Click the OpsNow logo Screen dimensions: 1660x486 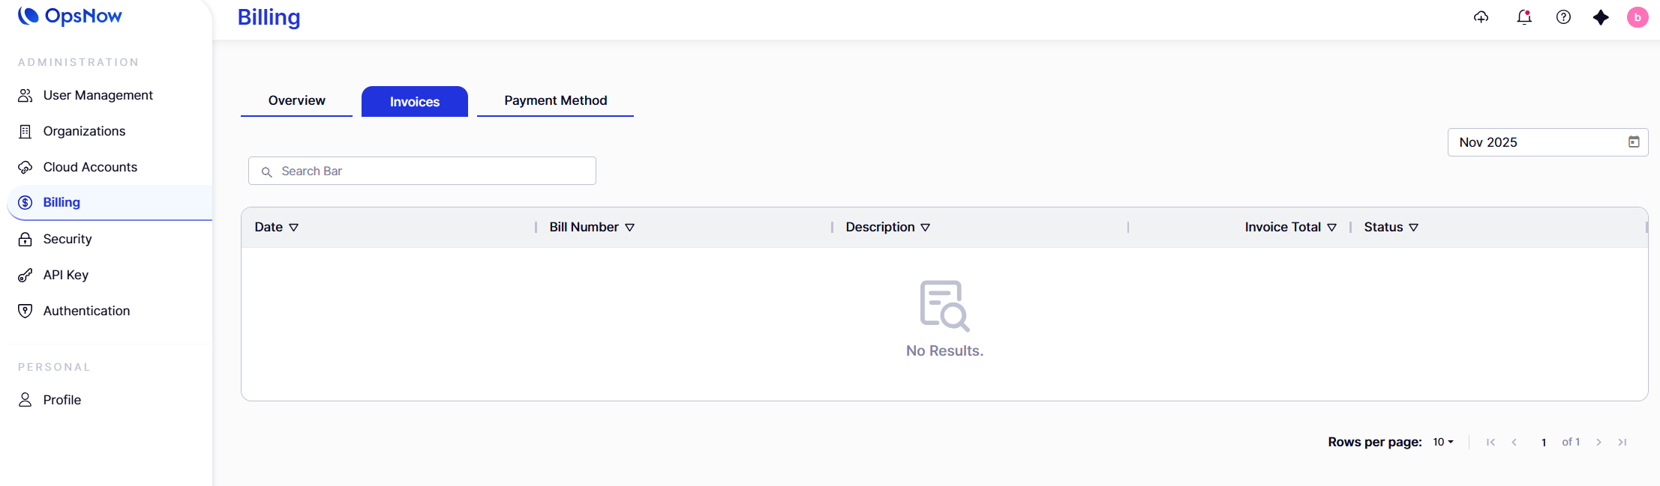tap(70, 16)
